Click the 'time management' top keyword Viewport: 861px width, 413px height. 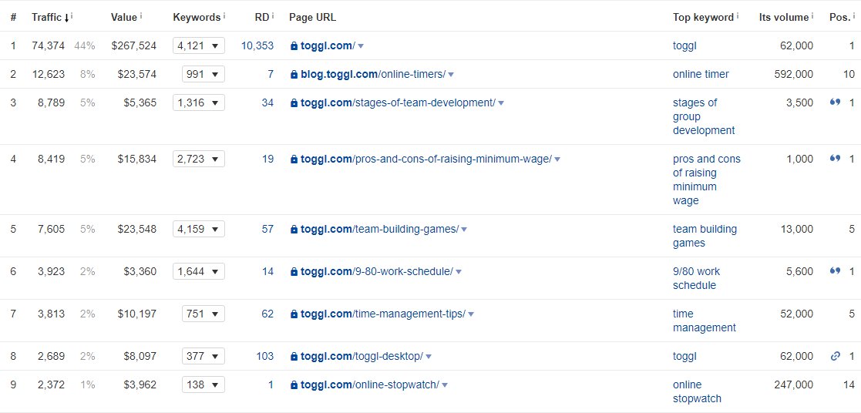click(x=705, y=321)
